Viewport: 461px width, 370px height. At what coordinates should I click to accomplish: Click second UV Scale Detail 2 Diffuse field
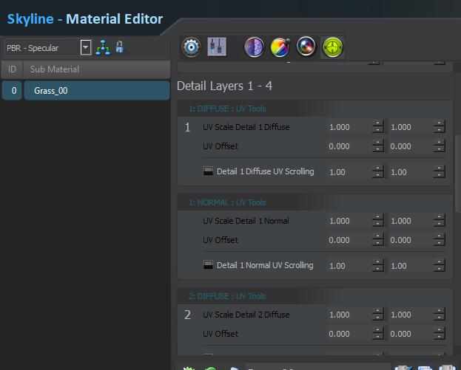pyautogui.click(x=411, y=315)
